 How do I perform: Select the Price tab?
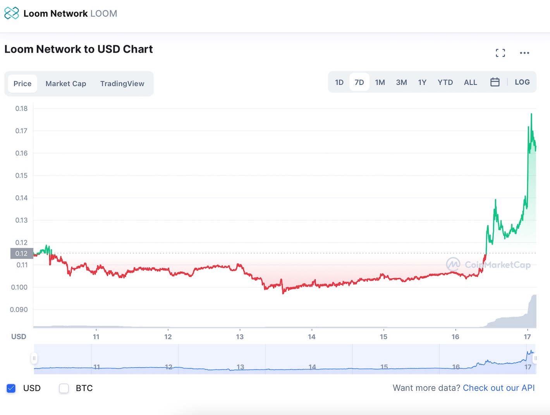pos(22,84)
